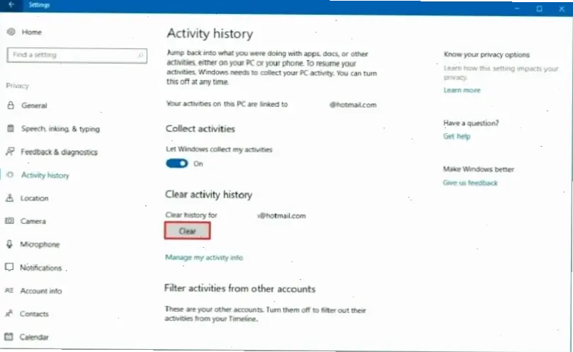
Task: Click the Have a question? text
Action: point(471,123)
